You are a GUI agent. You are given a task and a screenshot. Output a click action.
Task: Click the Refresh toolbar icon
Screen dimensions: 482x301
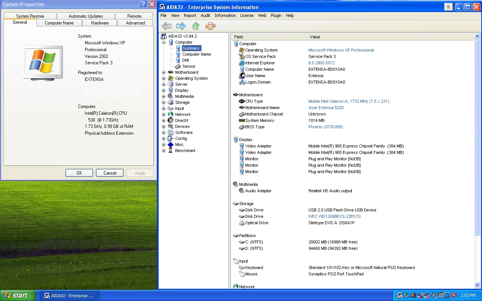coord(210,26)
